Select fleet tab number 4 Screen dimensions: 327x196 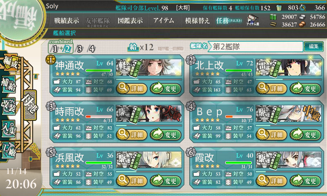point(91,49)
